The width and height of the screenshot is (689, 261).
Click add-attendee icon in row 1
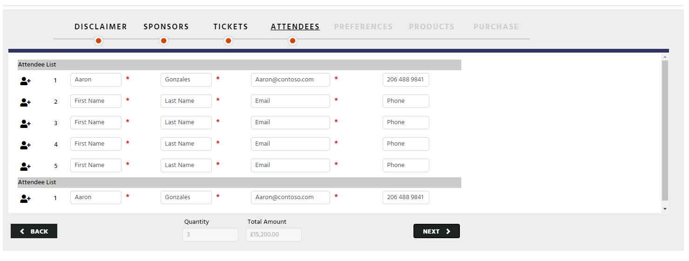pyautogui.click(x=25, y=81)
